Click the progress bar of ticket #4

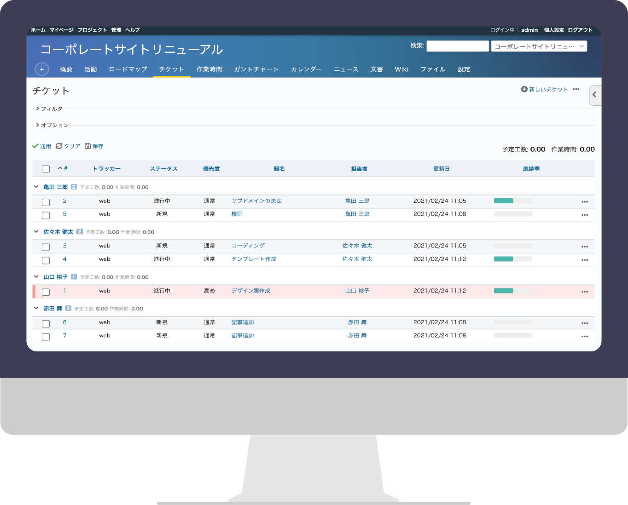(x=513, y=259)
